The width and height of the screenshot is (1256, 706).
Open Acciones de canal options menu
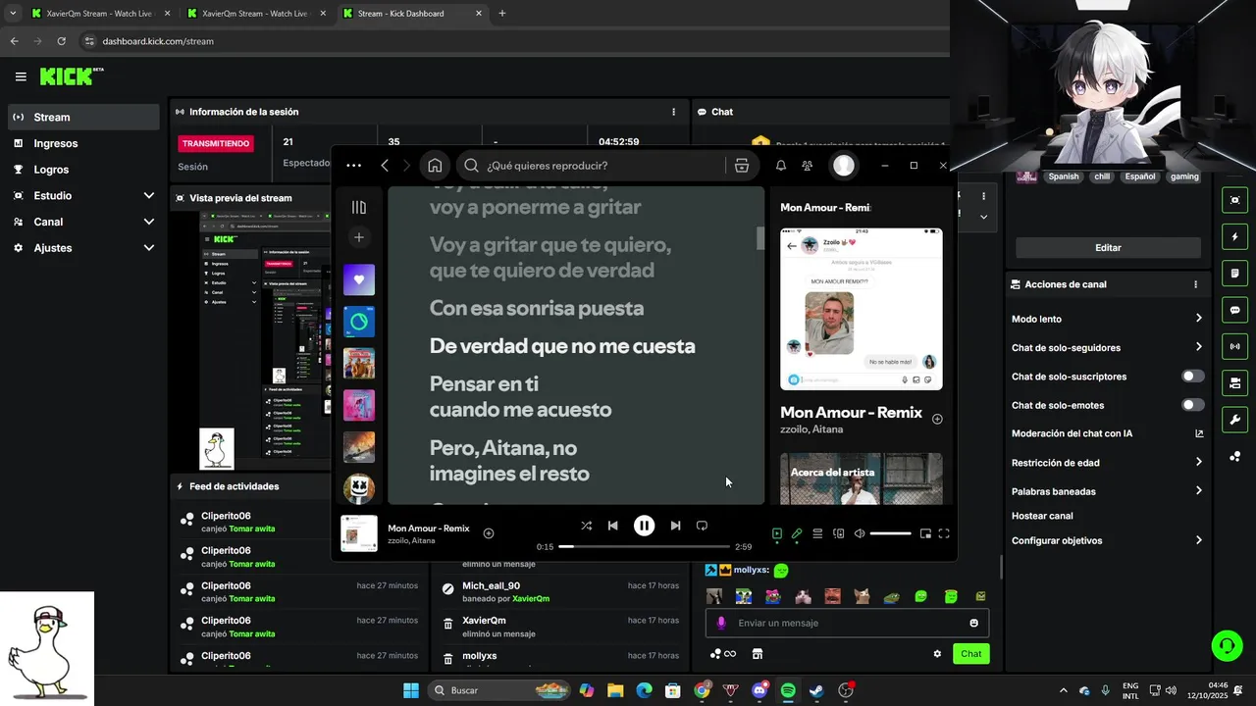pos(1195,284)
